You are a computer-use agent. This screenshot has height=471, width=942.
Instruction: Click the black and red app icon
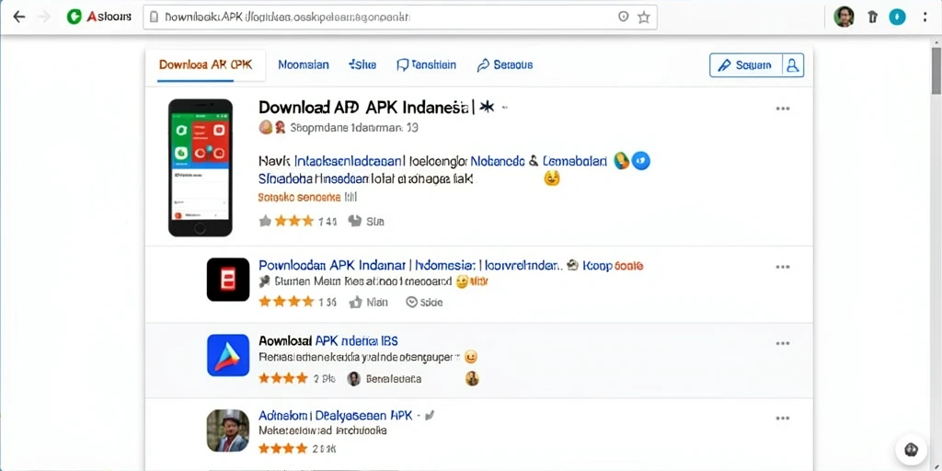(x=228, y=280)
